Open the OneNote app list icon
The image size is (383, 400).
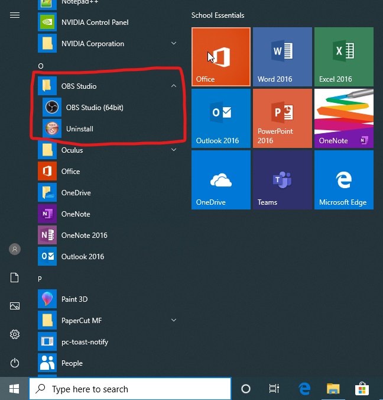point(47,214)
